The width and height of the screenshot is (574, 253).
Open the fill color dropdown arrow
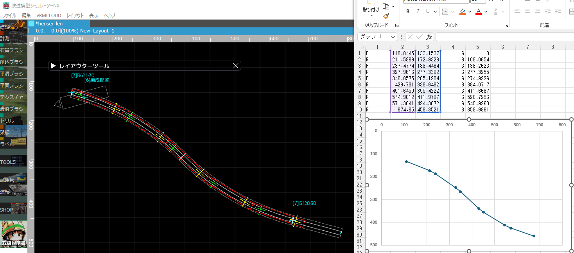tap(470, 12)
